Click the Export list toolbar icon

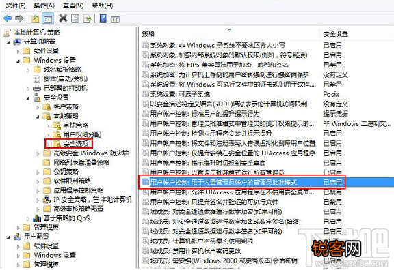point(87,18)
